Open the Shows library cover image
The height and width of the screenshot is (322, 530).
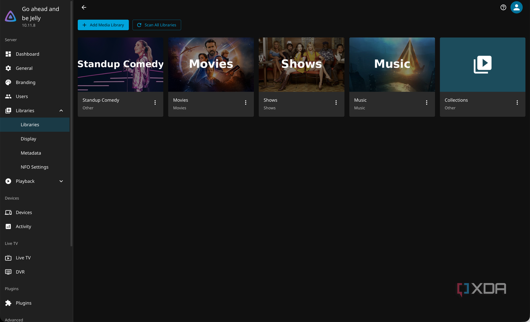pyautogui.click(x=301, y=64)
